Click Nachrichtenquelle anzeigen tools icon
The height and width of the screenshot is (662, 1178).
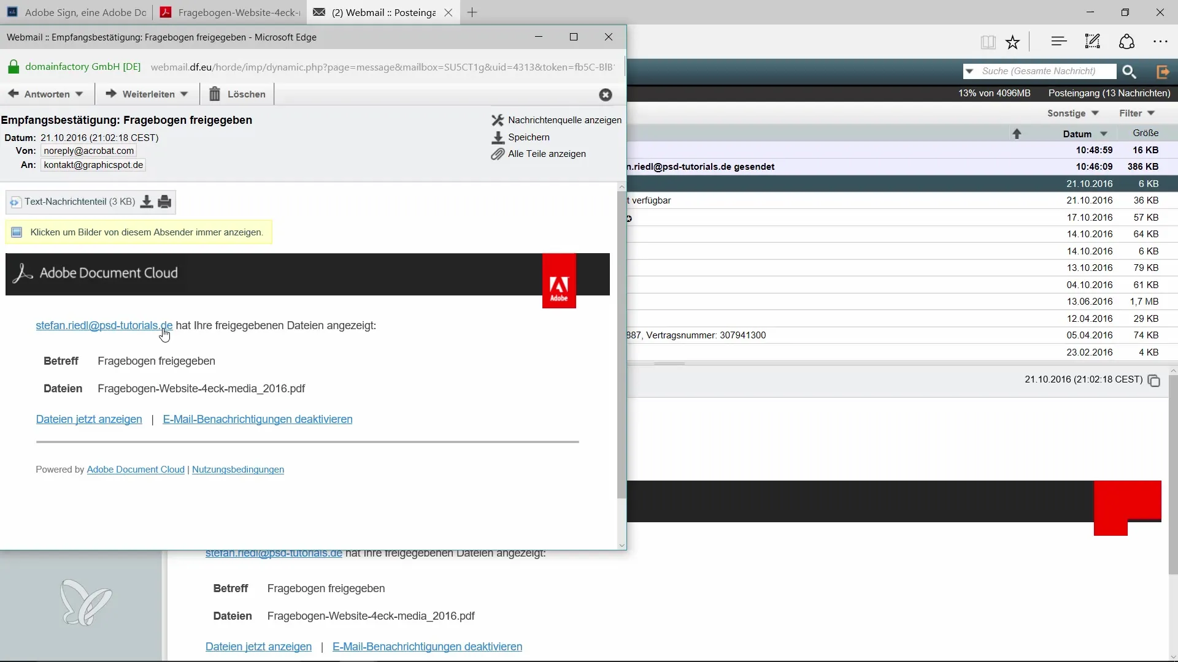498,120
